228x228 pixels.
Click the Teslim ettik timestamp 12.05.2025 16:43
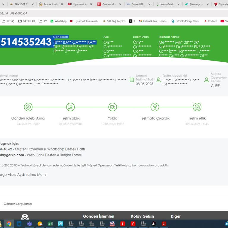pos(197,124)
